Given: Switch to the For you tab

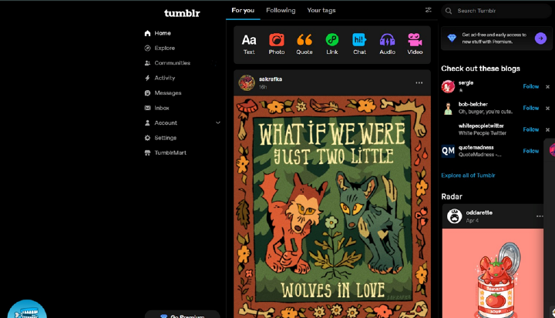Looking at the screenshot, I should 243,10.
